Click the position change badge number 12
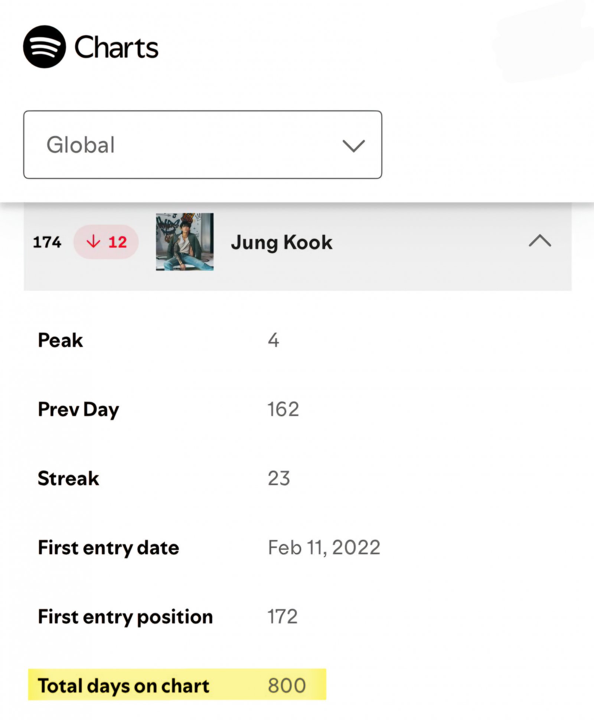Viewport: 594px width, 720px height. (117, 242)
